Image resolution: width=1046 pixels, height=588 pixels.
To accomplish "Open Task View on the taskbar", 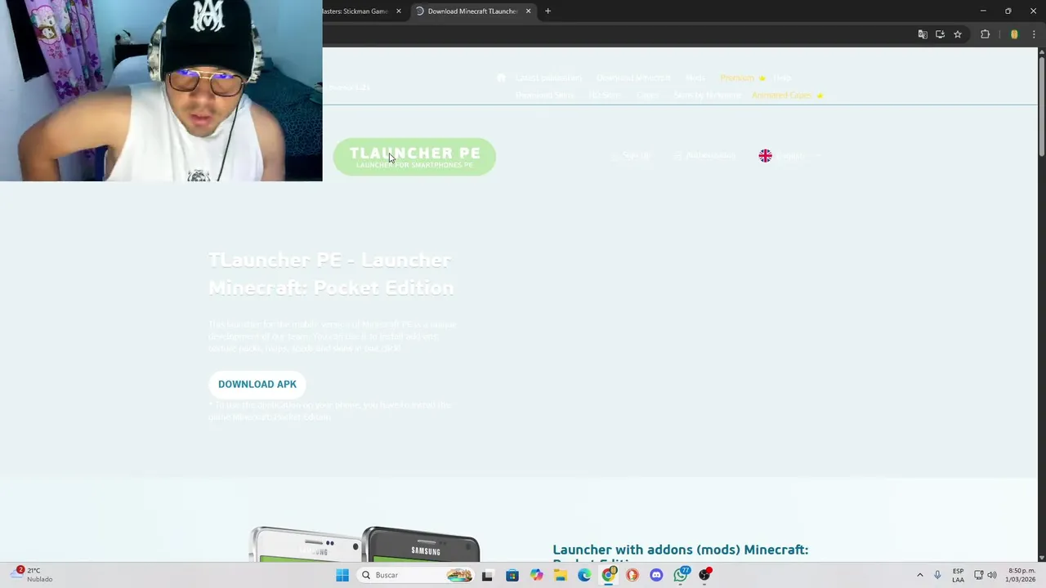I will [487, 575].
